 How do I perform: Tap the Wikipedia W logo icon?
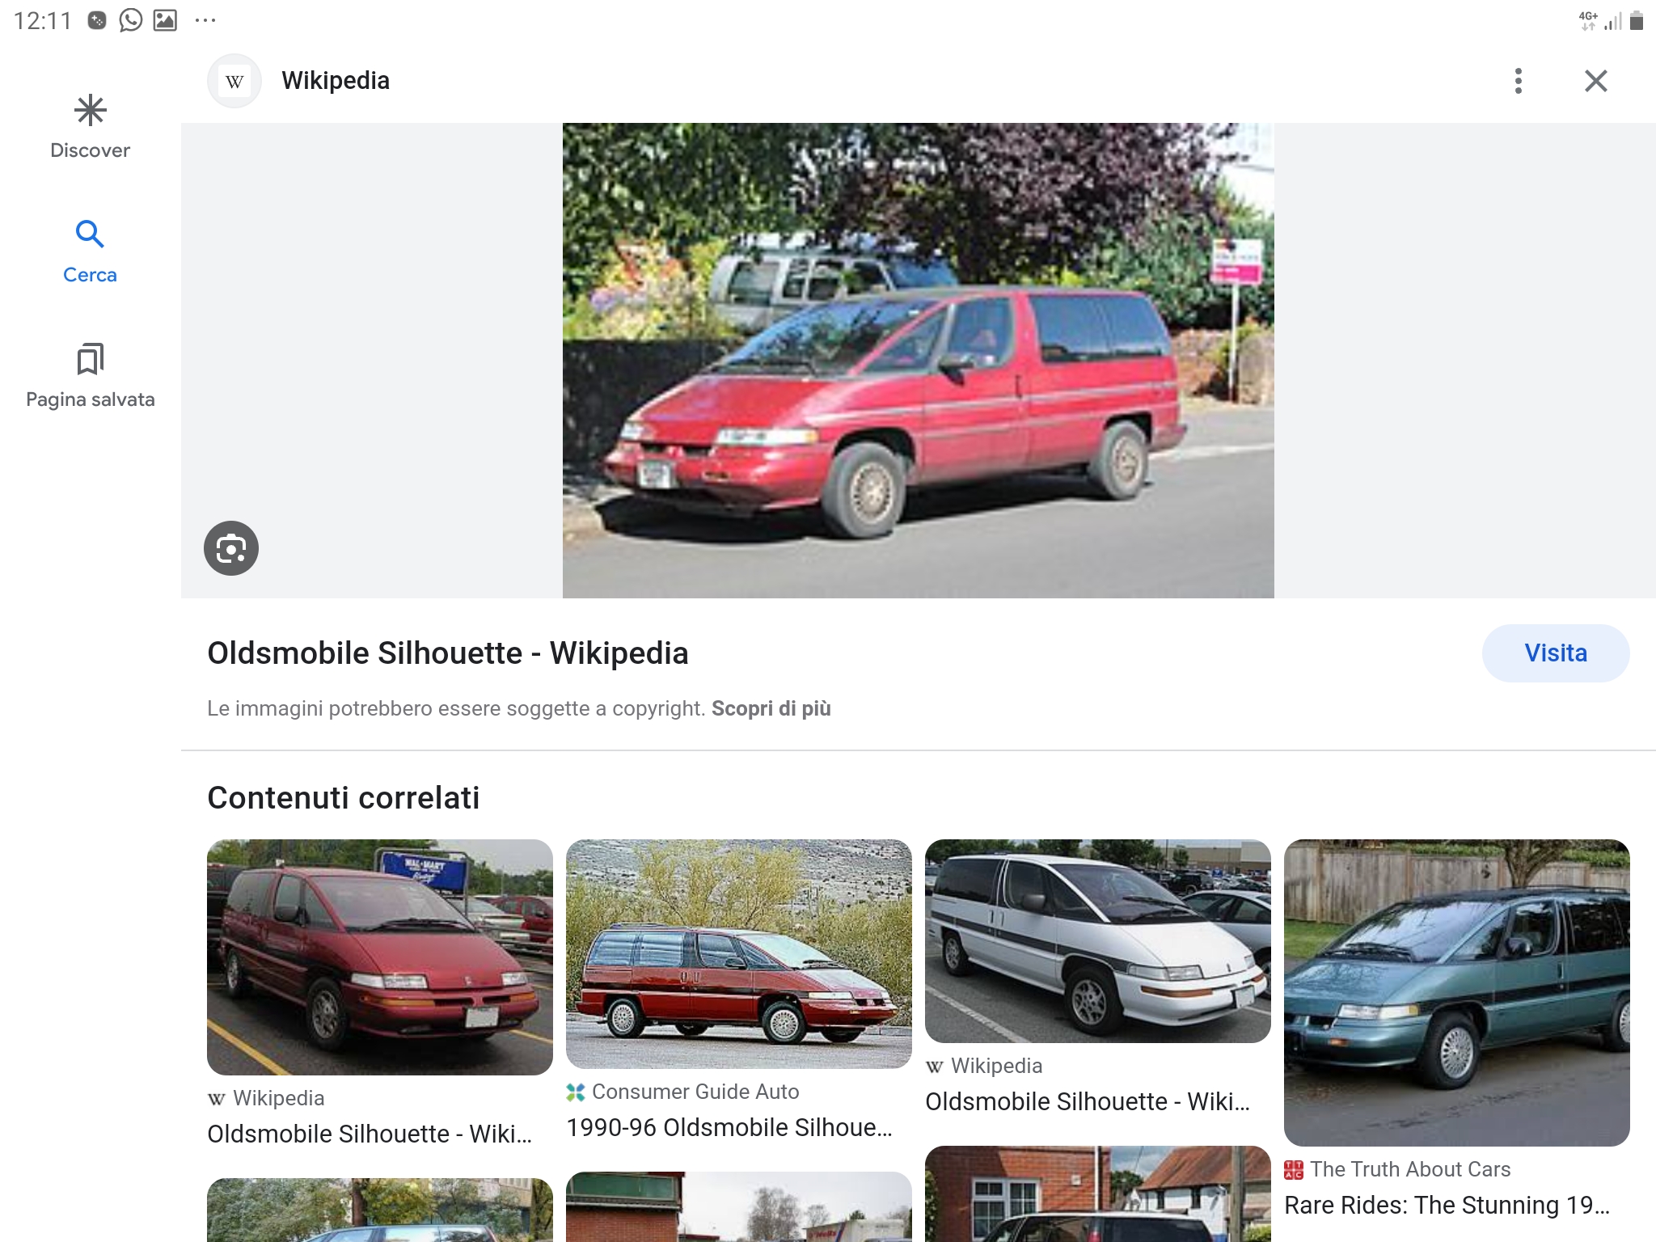234,81
